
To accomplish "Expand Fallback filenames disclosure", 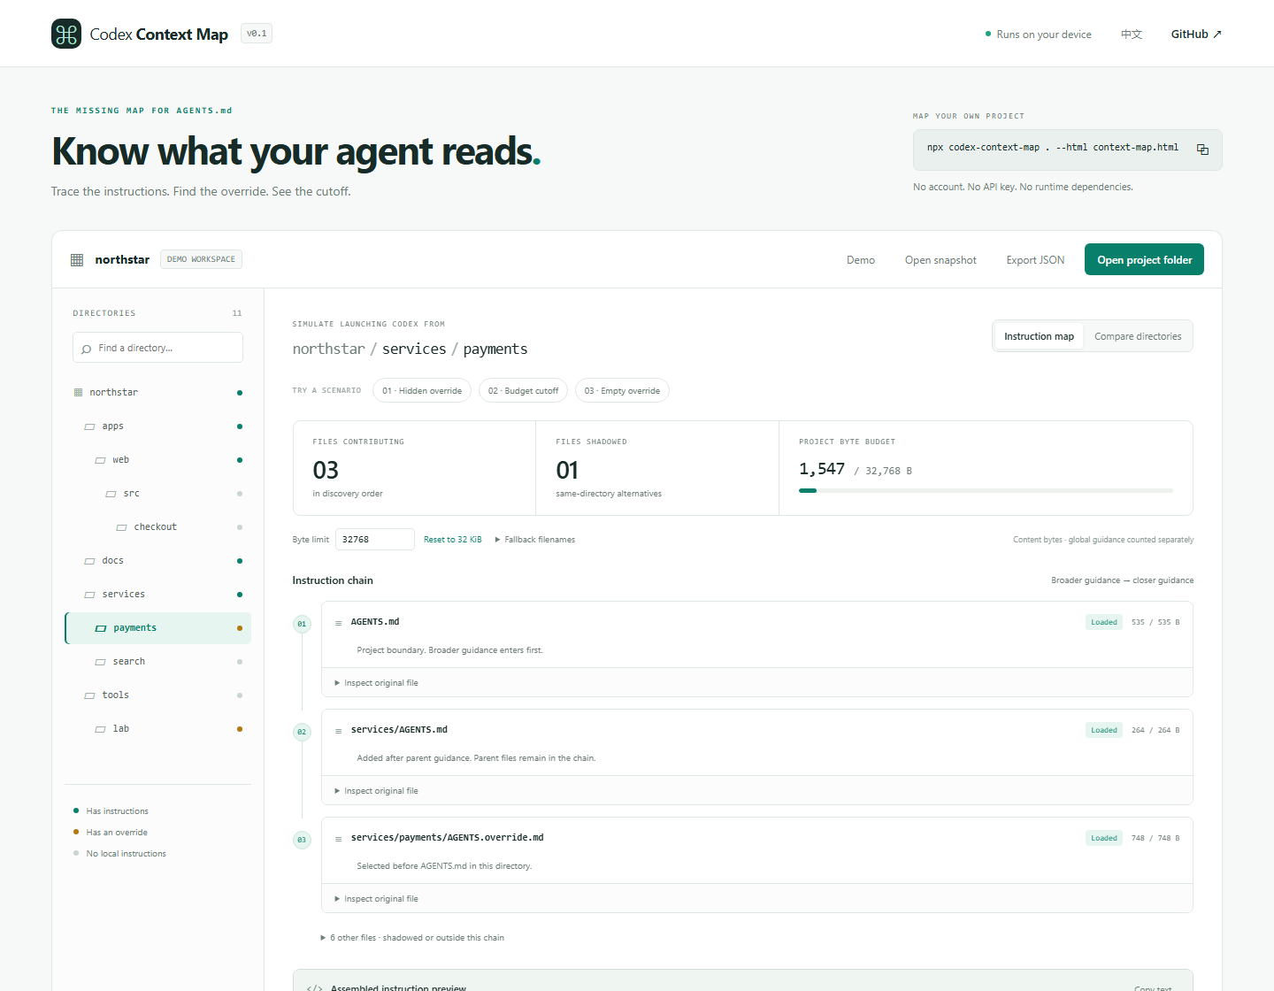I will [x=535, y=540].
